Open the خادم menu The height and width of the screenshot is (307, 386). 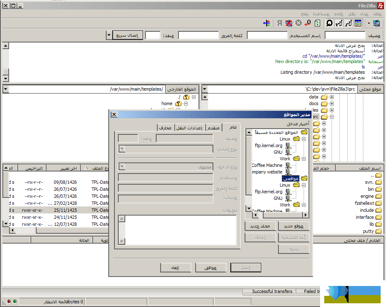click(339, 14)
